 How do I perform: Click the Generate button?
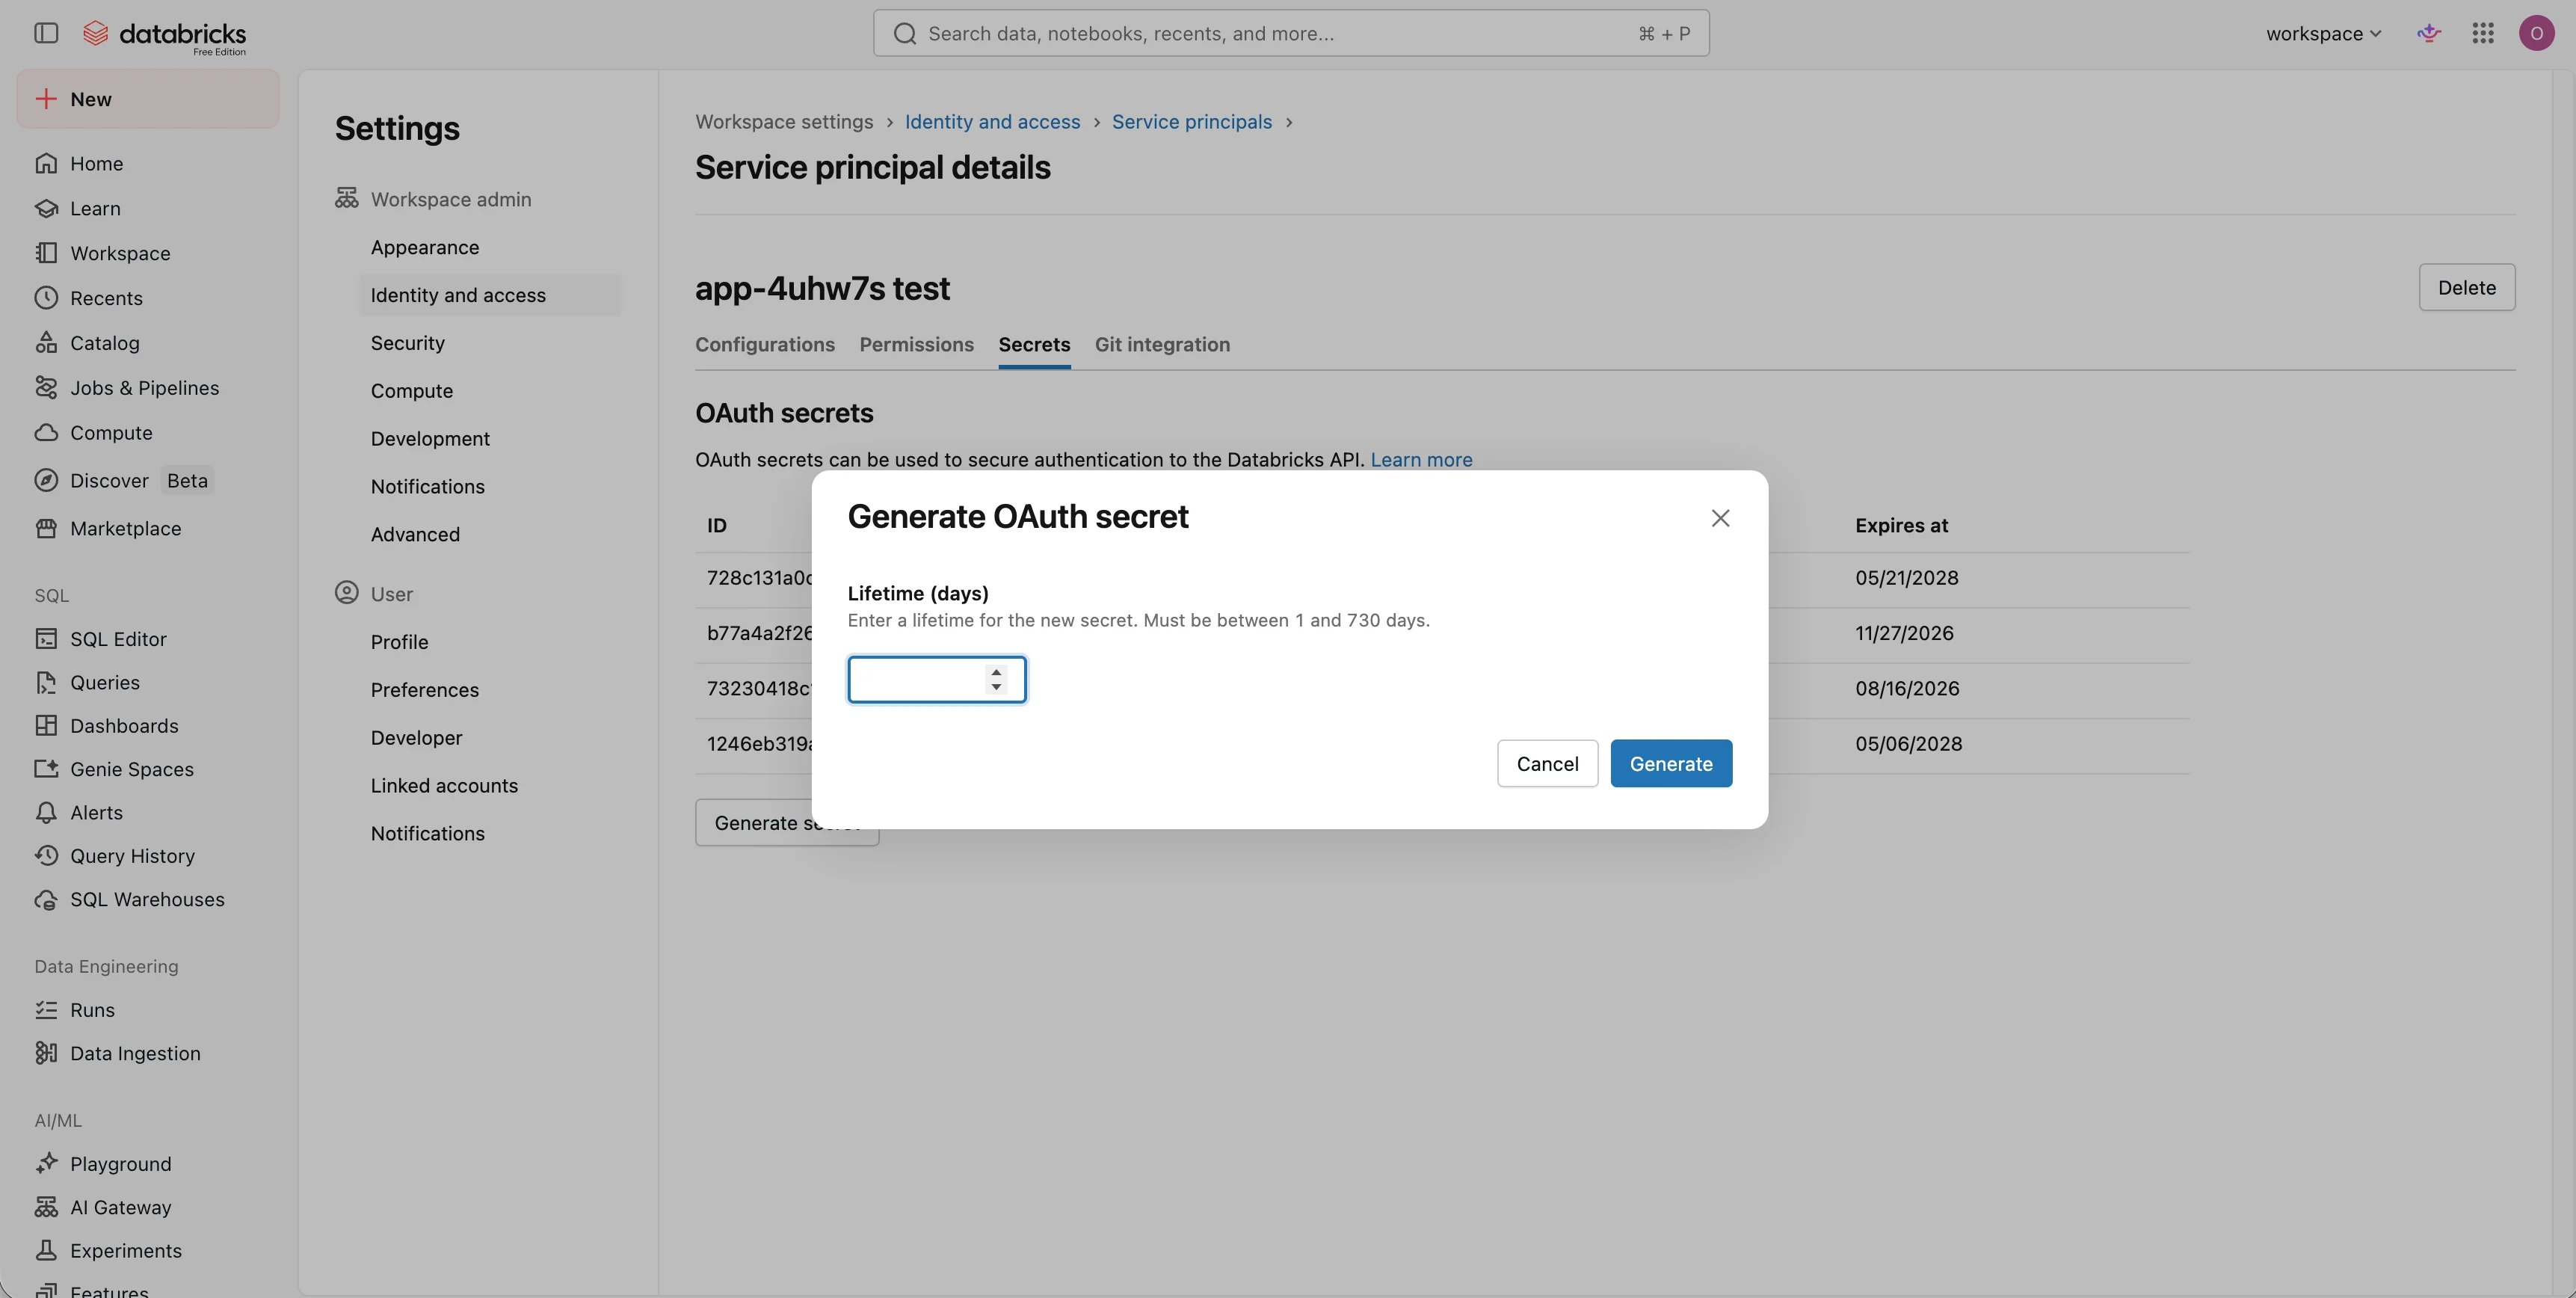1670,764
